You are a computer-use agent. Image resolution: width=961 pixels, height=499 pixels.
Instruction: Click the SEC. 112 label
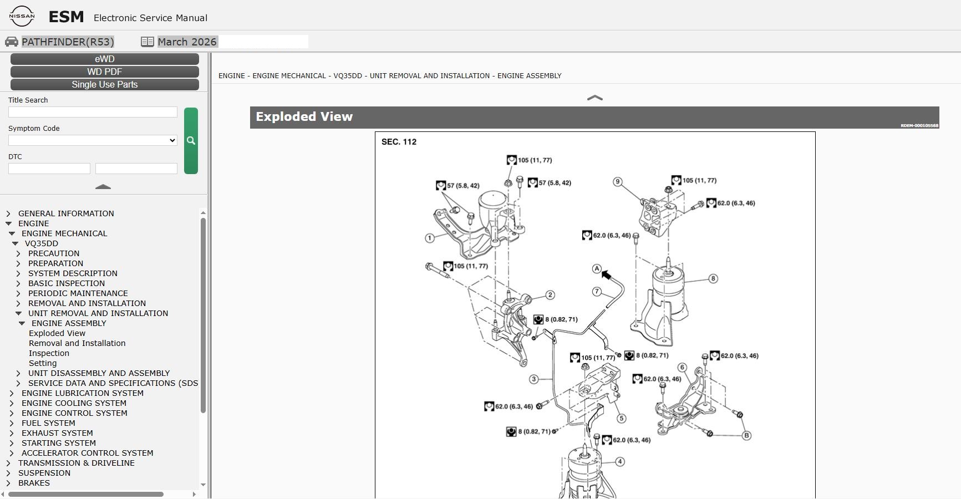point(399,142)
